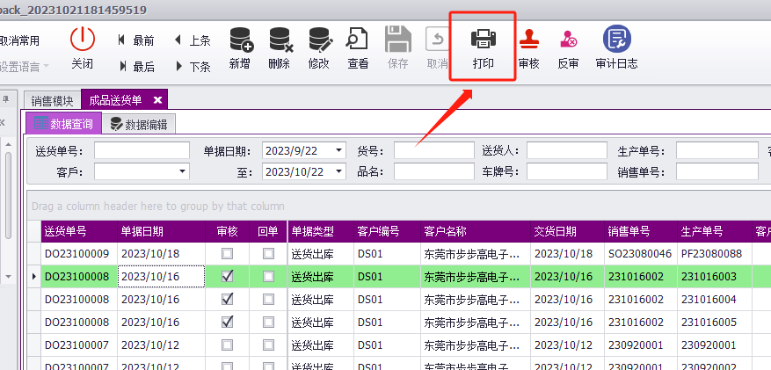
Task: Select production number cell 231016003
Action: (x=715, y=277)
